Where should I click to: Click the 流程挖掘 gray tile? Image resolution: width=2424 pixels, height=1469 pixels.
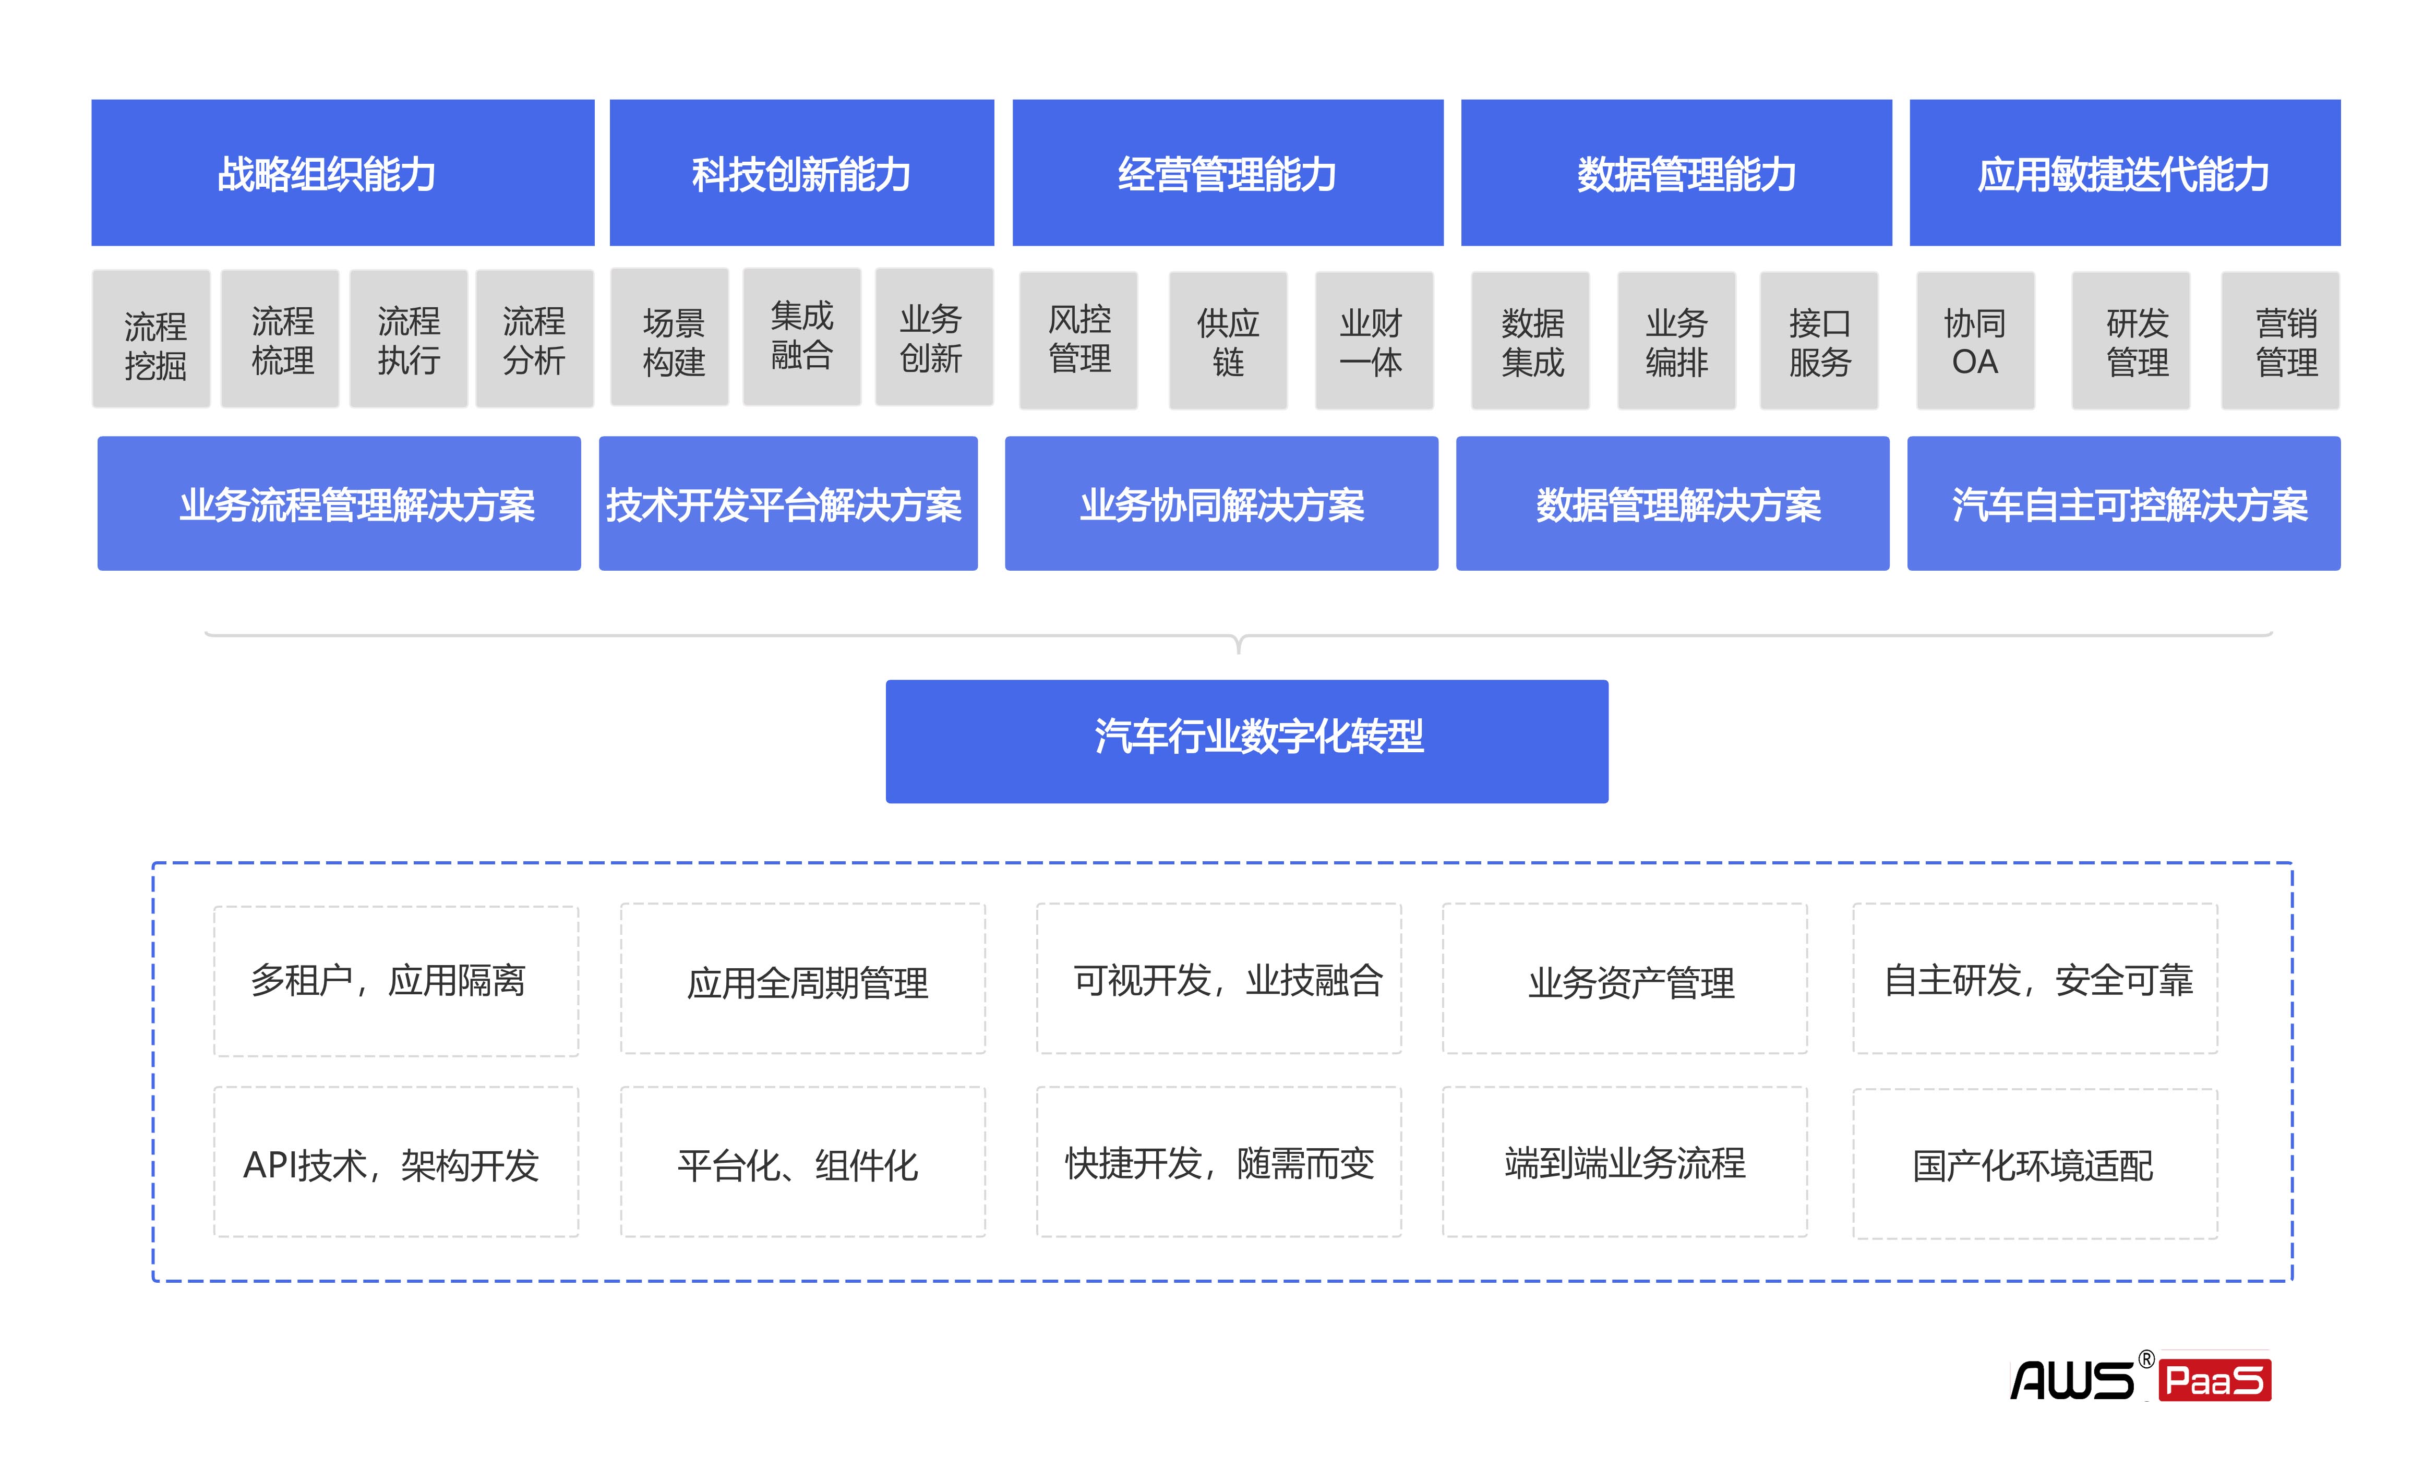coord(151,340)
